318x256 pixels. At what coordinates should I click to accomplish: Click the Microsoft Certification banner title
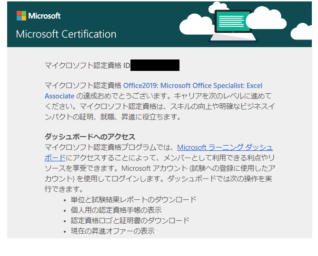pyautogui.click(x=66, y=34)
